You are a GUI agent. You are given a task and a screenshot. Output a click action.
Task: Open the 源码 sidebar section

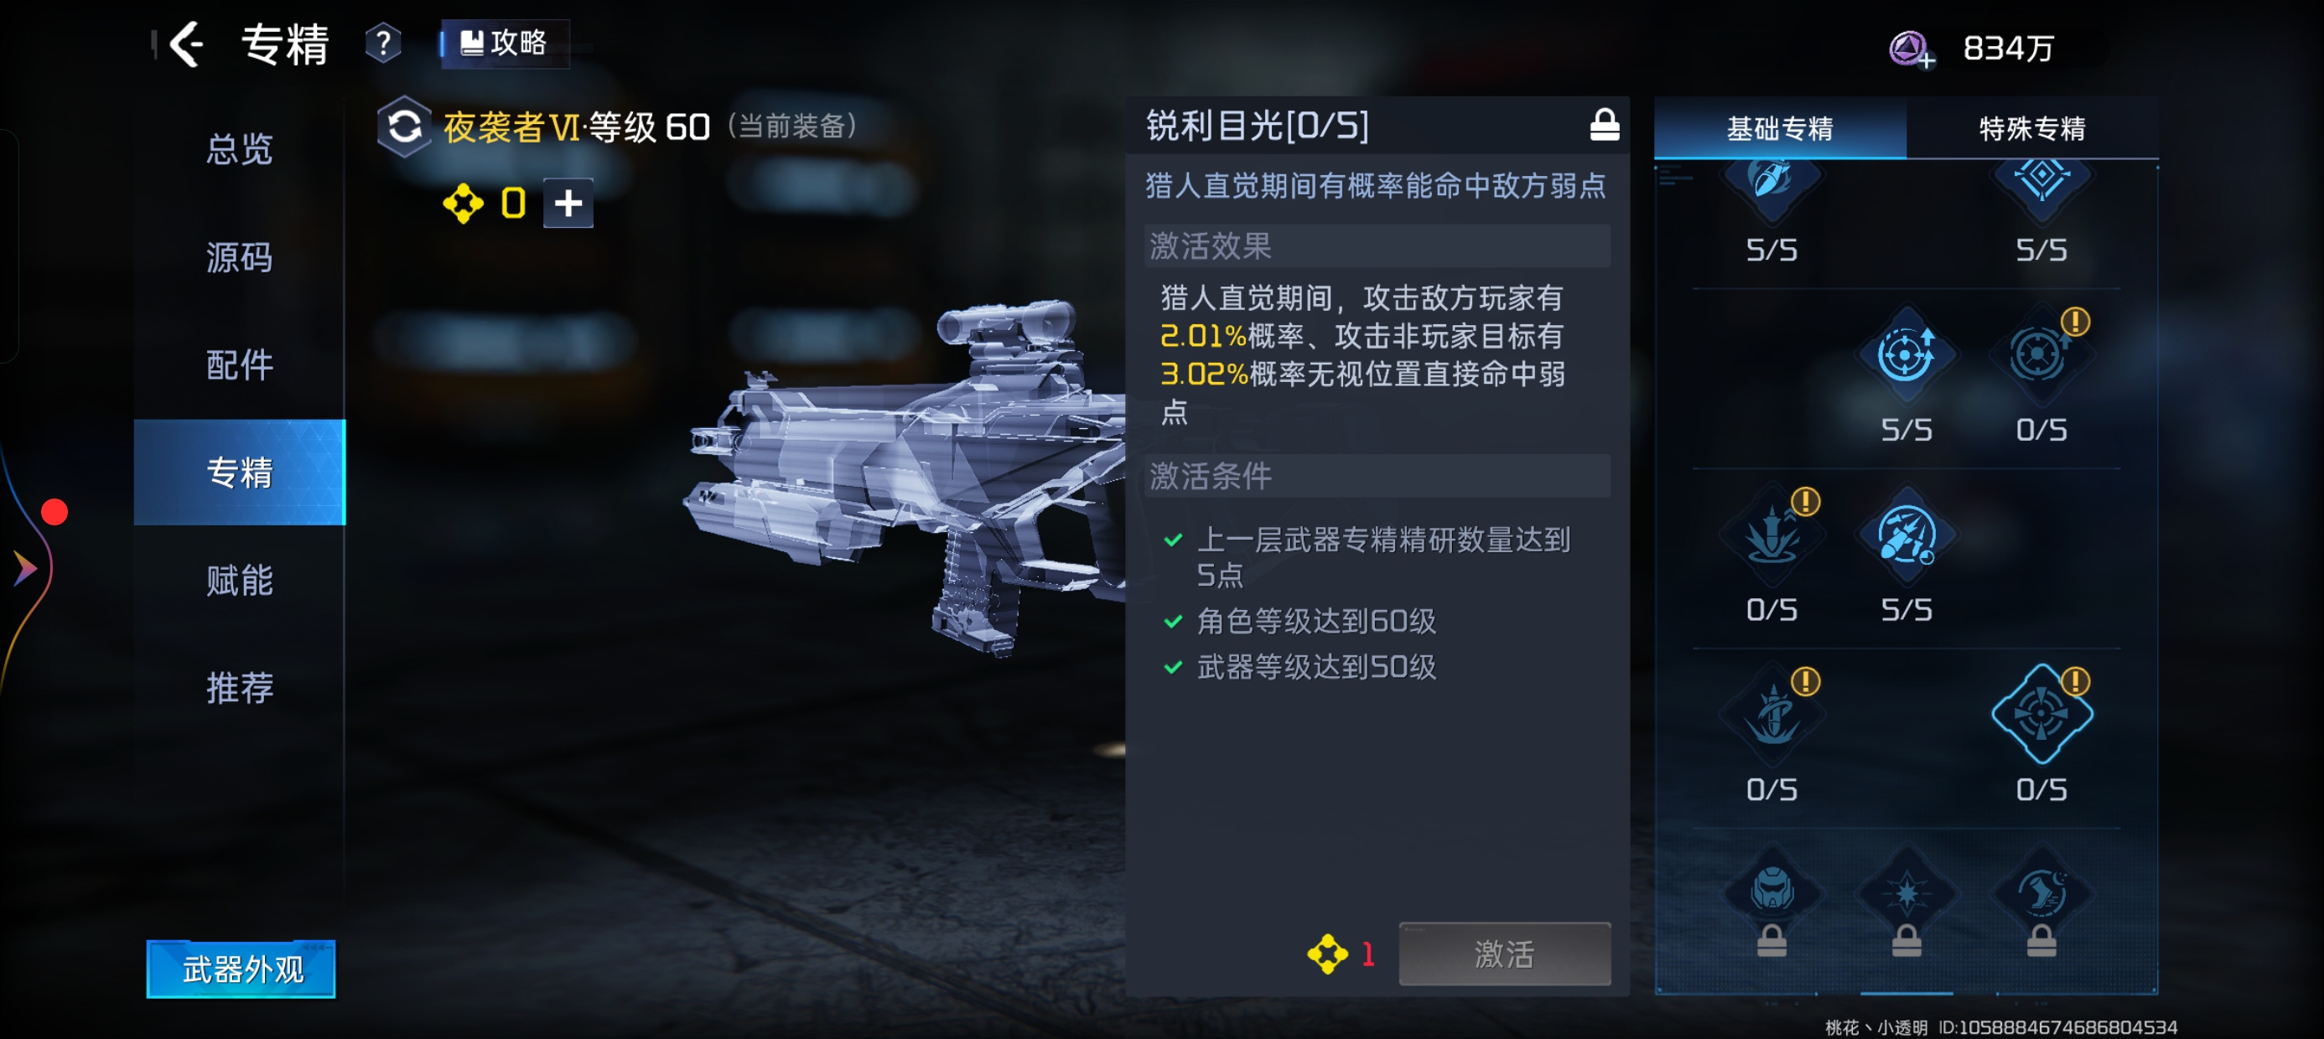[239, 258]
